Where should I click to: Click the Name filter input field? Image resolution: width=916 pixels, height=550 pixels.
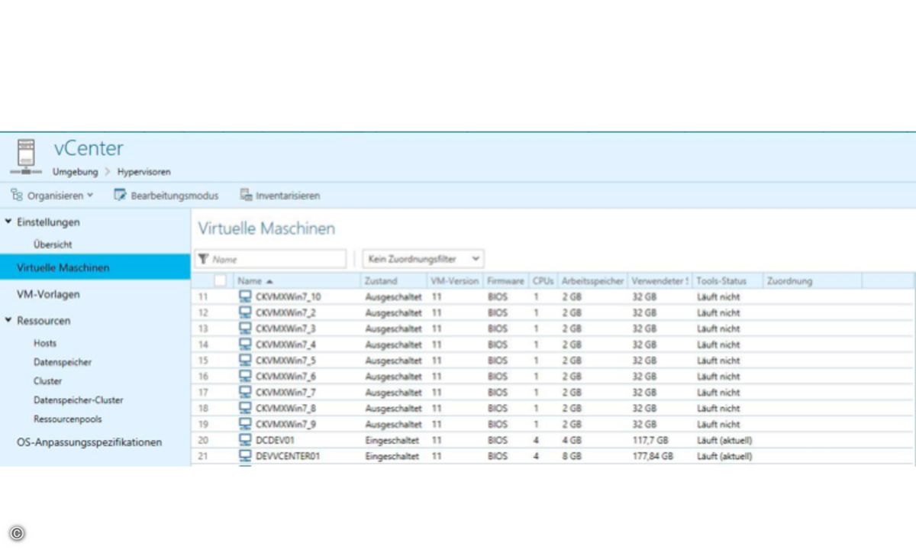tap(271, 260)
